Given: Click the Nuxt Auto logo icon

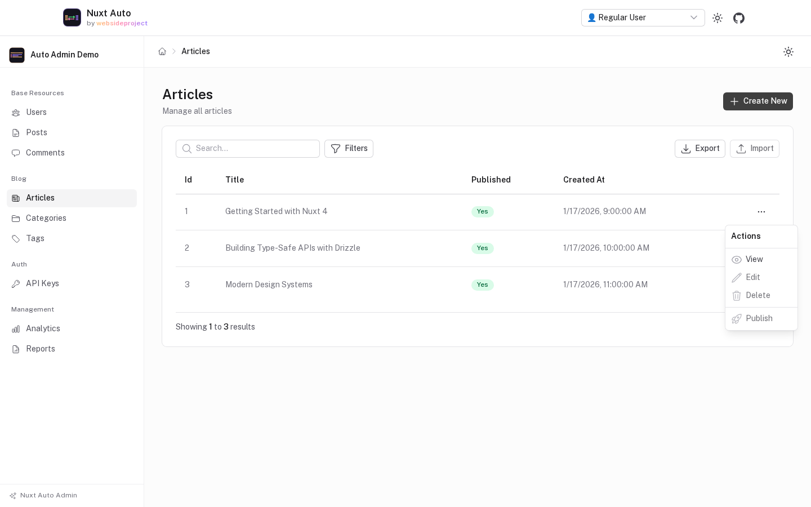Looking at the screenshot, I should pyautogui.click(x=72, y=17).
